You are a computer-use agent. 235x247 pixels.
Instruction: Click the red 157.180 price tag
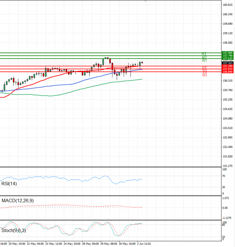(x=228, y=66)
